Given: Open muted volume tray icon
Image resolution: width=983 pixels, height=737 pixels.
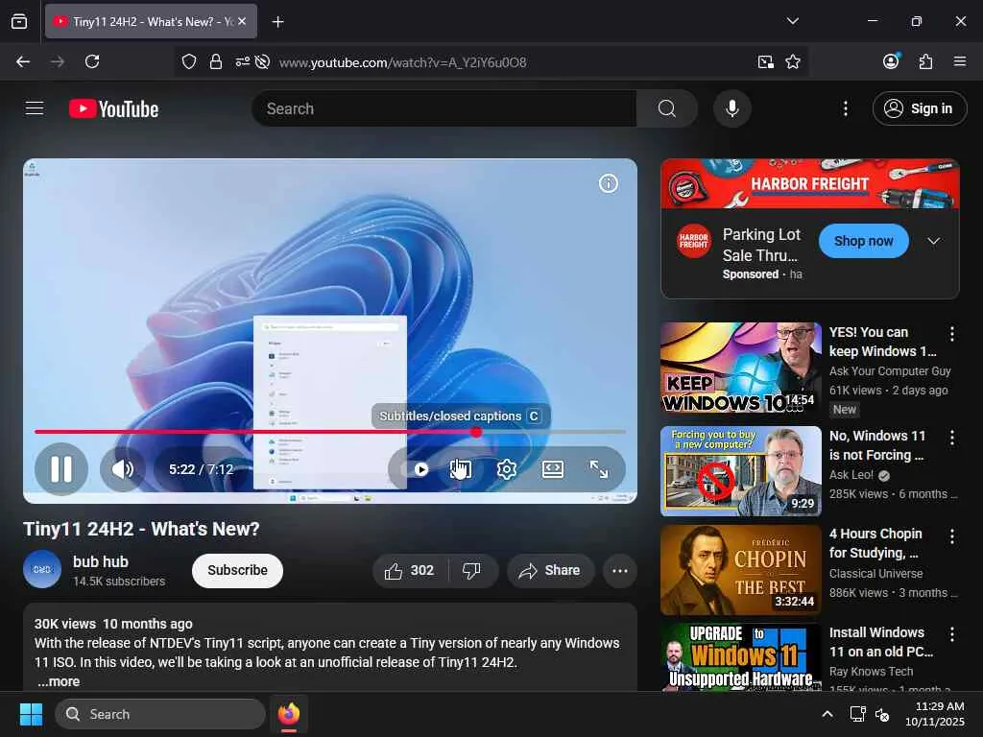Looking at the screenshot, I should [x=883, y=714].
